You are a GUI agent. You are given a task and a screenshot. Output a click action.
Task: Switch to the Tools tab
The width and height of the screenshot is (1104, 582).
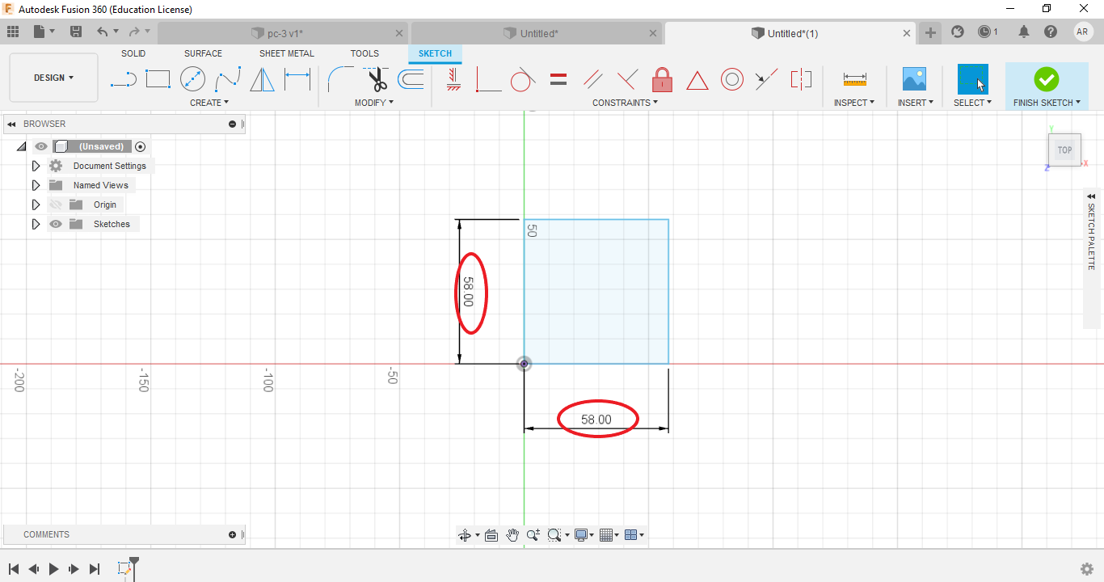tap(364, 53)
